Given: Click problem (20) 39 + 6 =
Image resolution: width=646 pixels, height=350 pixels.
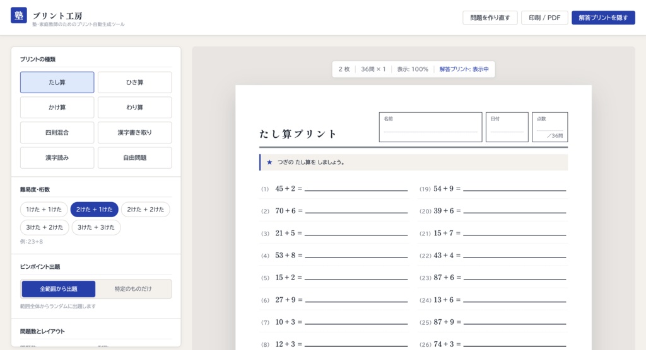Looking at the screenshot, I should (493, 211).
